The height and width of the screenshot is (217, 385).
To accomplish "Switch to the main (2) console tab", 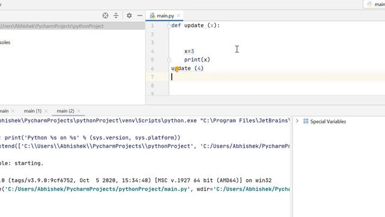I will [66, 111].
